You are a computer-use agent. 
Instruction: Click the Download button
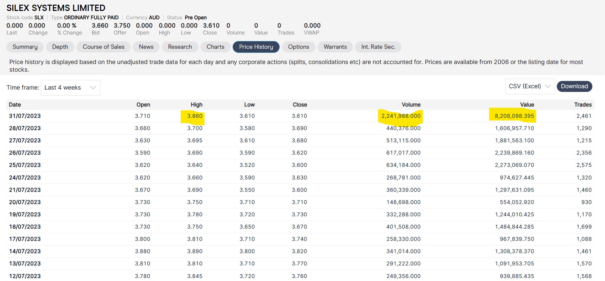pyautogui.click(x=574, y=86)
